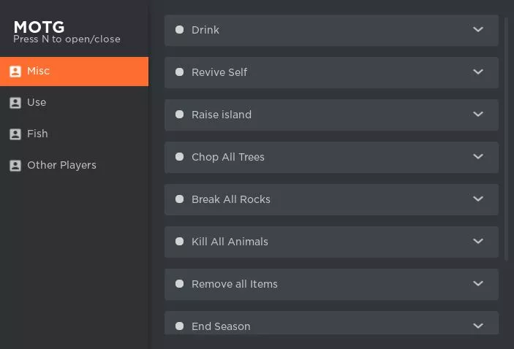Viewport: 514px width, 349px height.
Task: Expand the Drink chevron
Action: (478, 29)
